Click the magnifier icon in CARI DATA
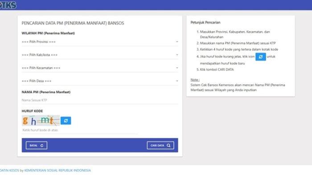The height and width of the screenshot is (175, 312). 168,145
